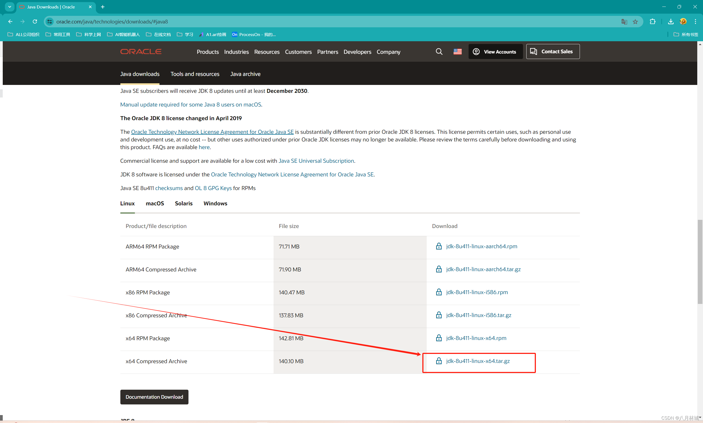
Task: Click the Contact Sales button
Action: click(x=553, y=52)
